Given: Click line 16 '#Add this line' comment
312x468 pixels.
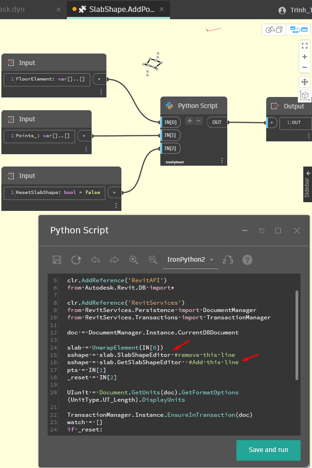Looking at the screenshot, I should (x=213, y=362).
